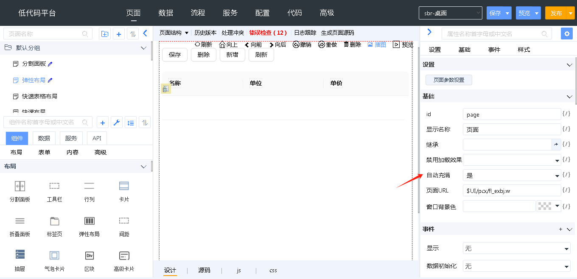Click the 分割面板 layout component icon
The width and height of the screenshot is (577, 279).
pos(20,186)
